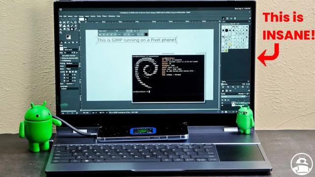Viewport: 315px width, 177px height.
Task: Click the Tool Options tab icon
Action: pos(62,42)
